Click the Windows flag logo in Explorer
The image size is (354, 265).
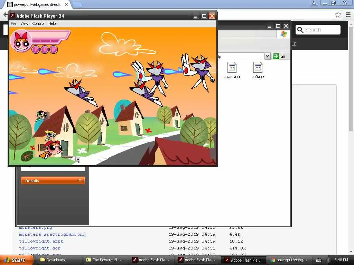coord(283,34)
